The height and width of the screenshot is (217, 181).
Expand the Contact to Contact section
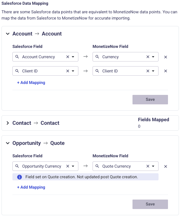(x=8, y=123)
